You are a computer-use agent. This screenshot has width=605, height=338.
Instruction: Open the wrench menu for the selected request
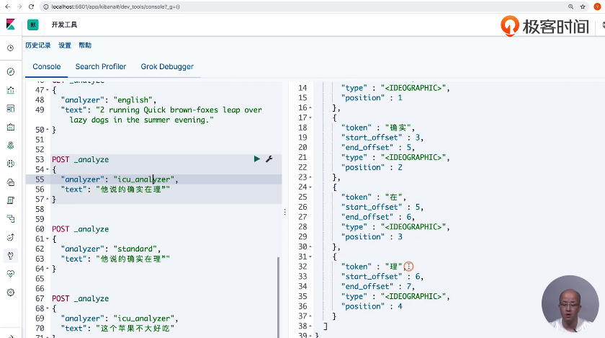point(269,159)
